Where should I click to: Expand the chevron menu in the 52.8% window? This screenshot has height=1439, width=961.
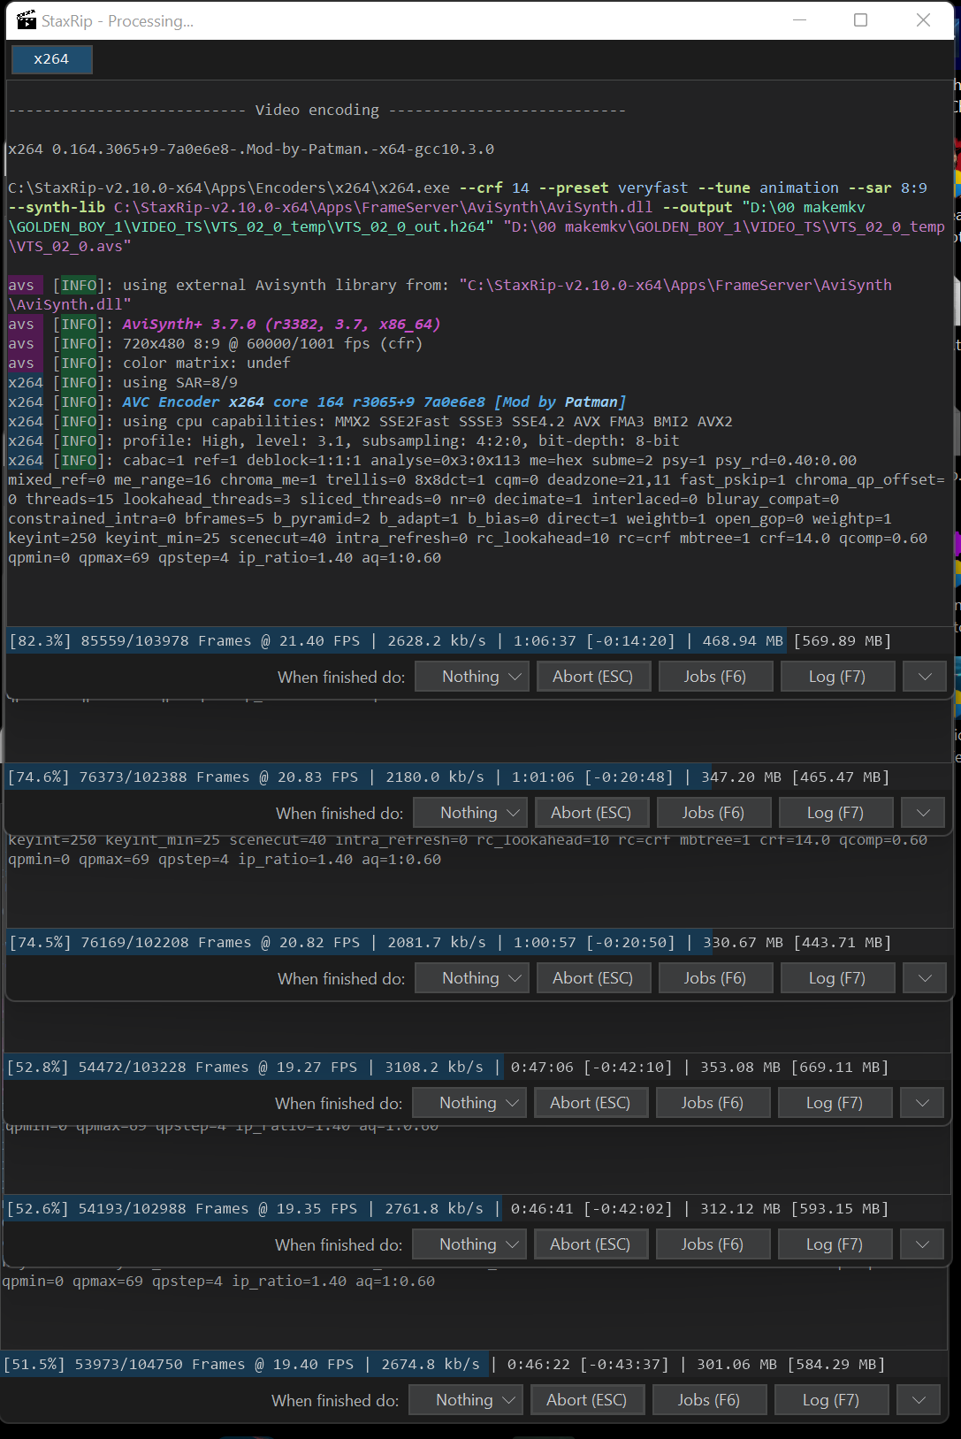[x=922, y=1103]
